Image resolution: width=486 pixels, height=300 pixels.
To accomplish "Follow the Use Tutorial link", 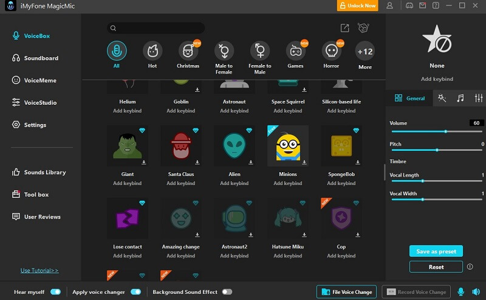I will click(x=39, y=271).
